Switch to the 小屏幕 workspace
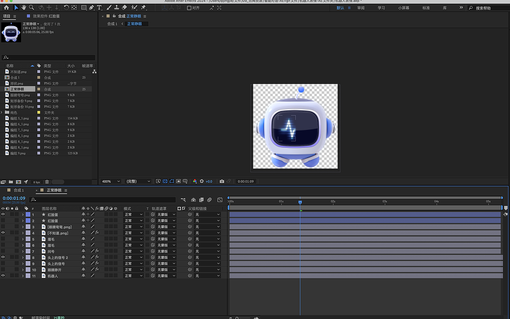This screenshot has height=319, width=510. click(x=404, y=8)
